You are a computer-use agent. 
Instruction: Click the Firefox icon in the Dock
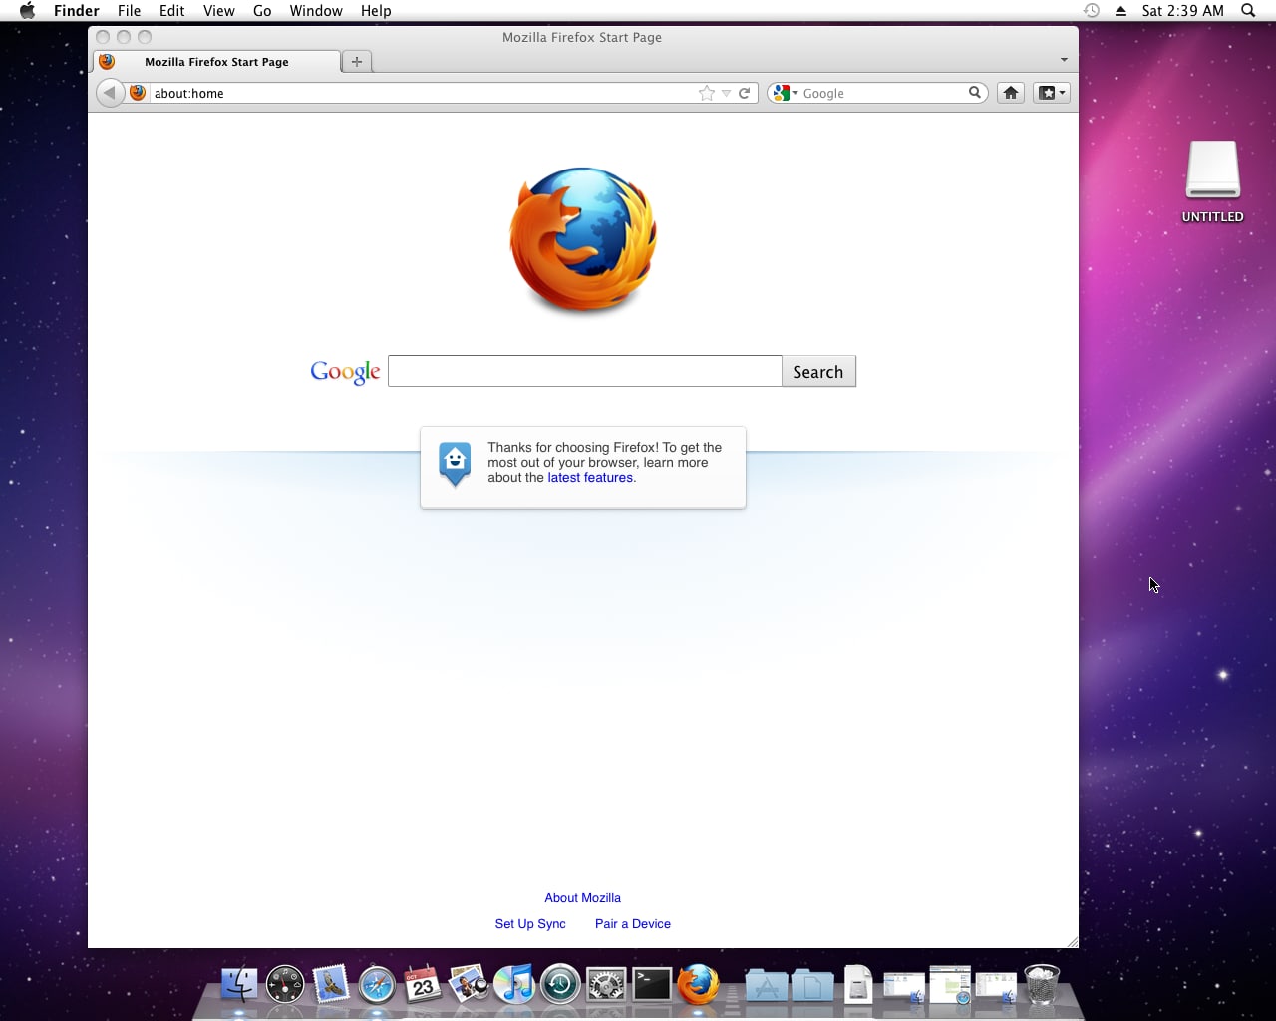(x=698, y=984)
